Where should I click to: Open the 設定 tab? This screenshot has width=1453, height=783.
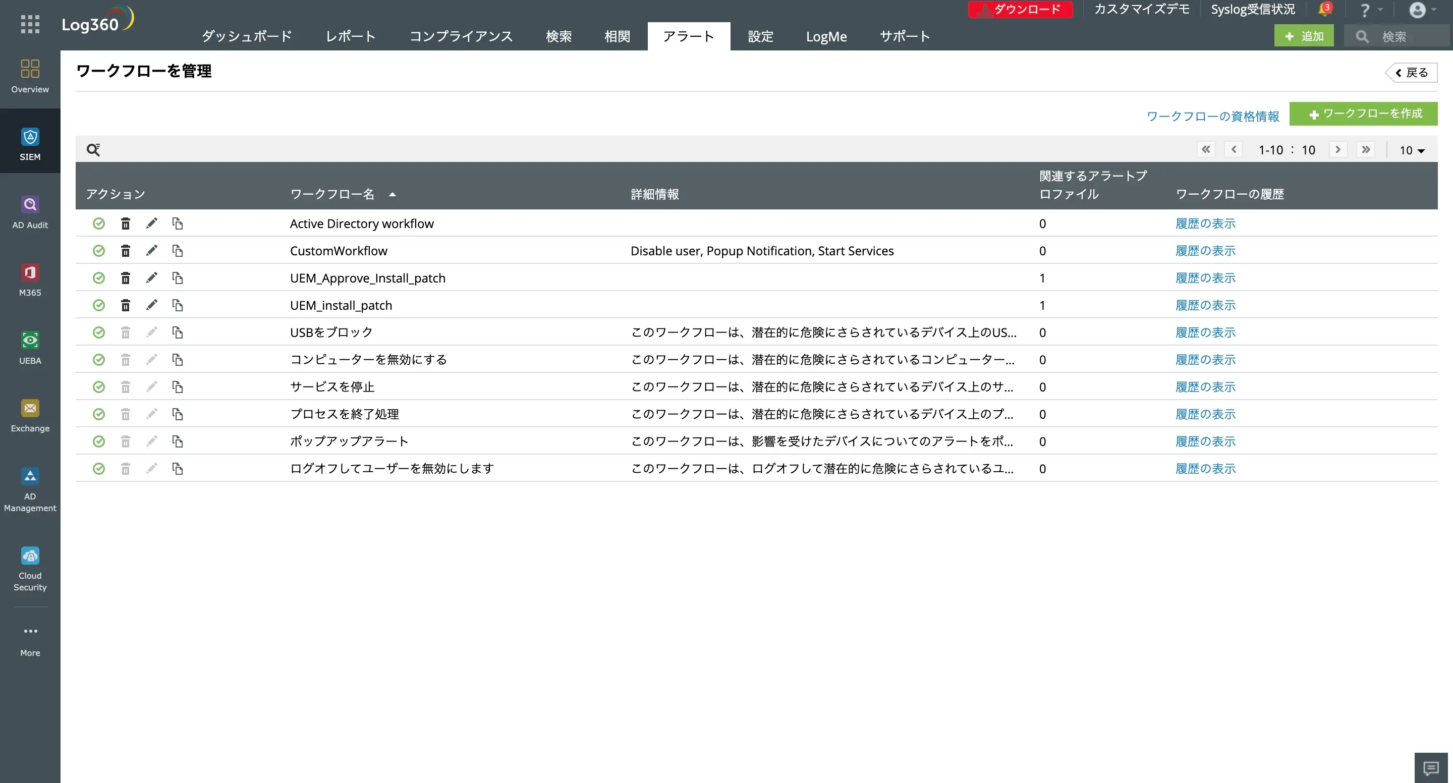point(760,36)
